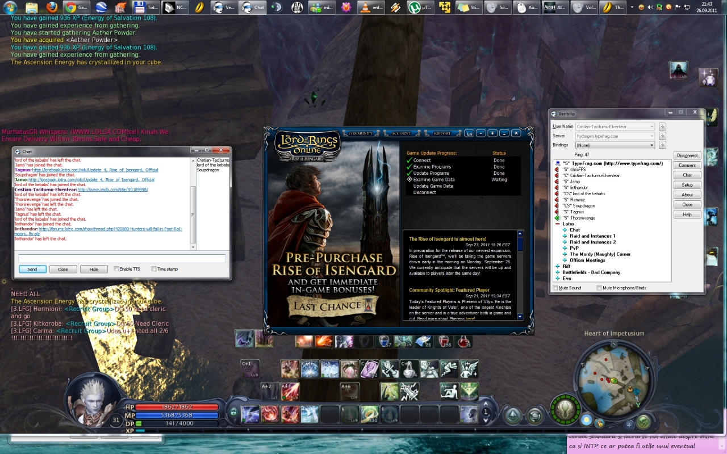Click the TypeFrag server computer icon
Image resolution: width=727 pixels, height=454 pixels.
557,163
